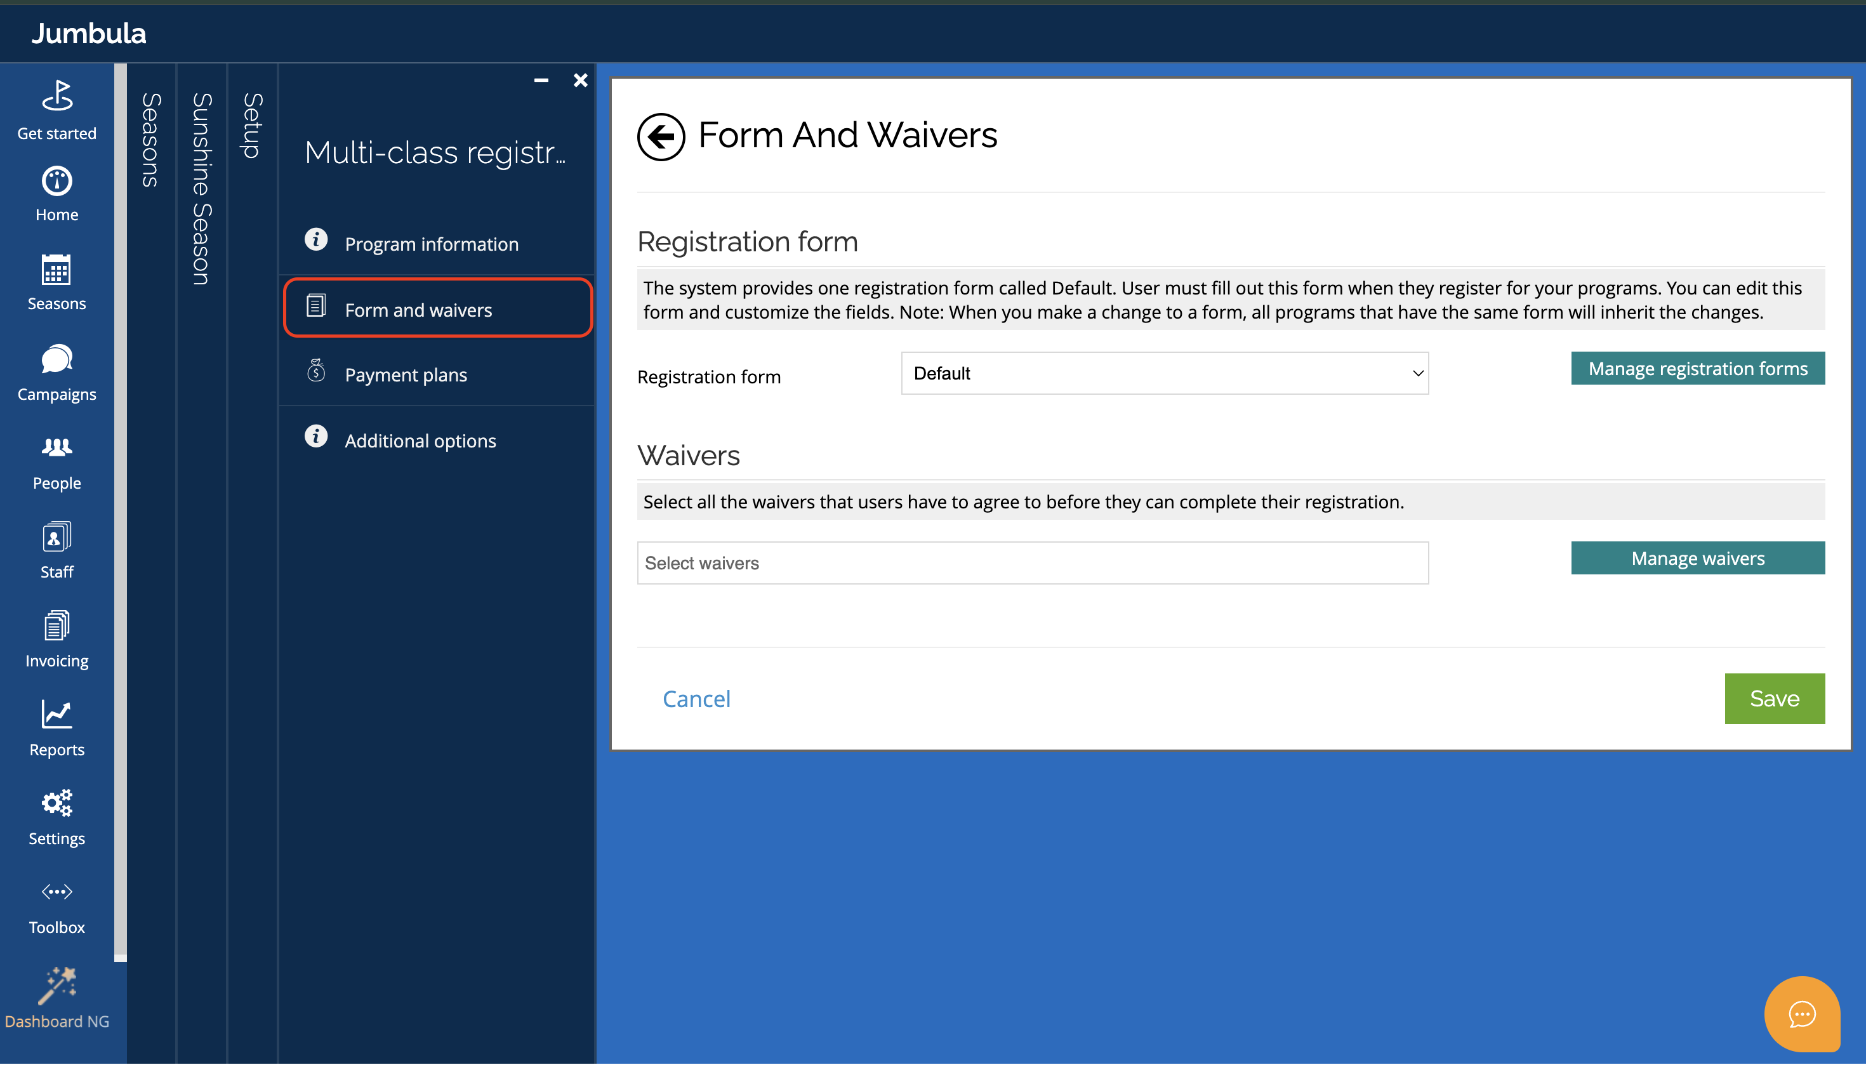Open the Reports chart icon
This screenshot has height=1065, width=1866.
[x=57, y=729]
